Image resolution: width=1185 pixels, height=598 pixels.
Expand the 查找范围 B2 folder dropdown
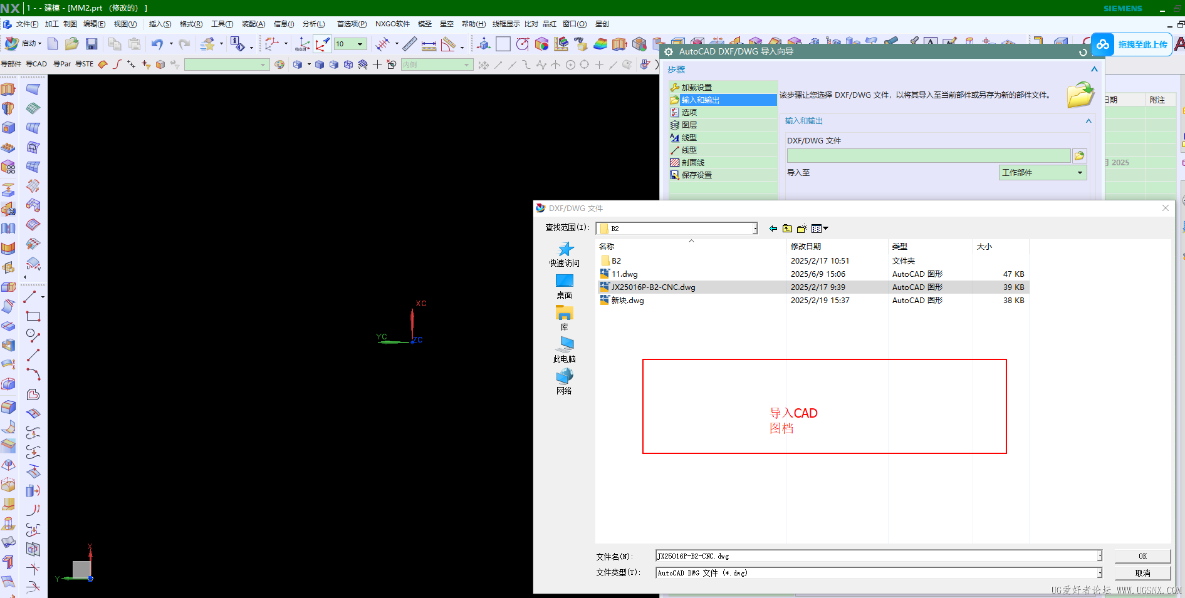754,229
